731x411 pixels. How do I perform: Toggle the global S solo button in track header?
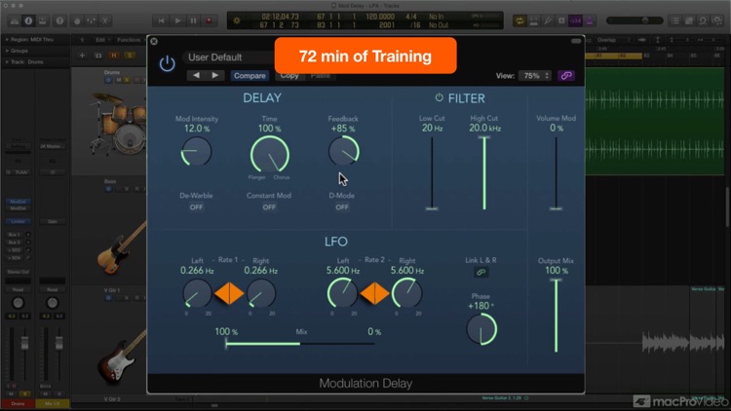click(x=130, y=56)
